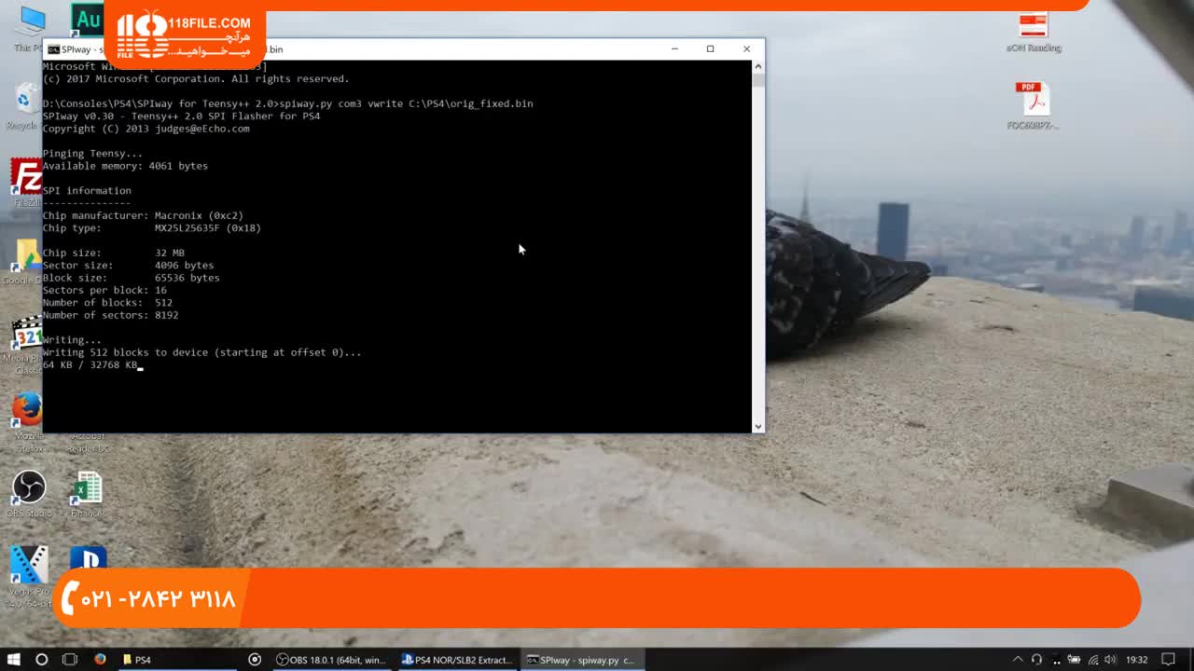Click the 'Chip type: MX25L25635F' line
The height and width of the screenshot is (671, 1194).
pos(152,228)
